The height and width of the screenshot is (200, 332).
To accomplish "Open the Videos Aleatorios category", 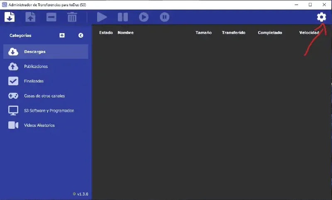I will coord(46,125).
